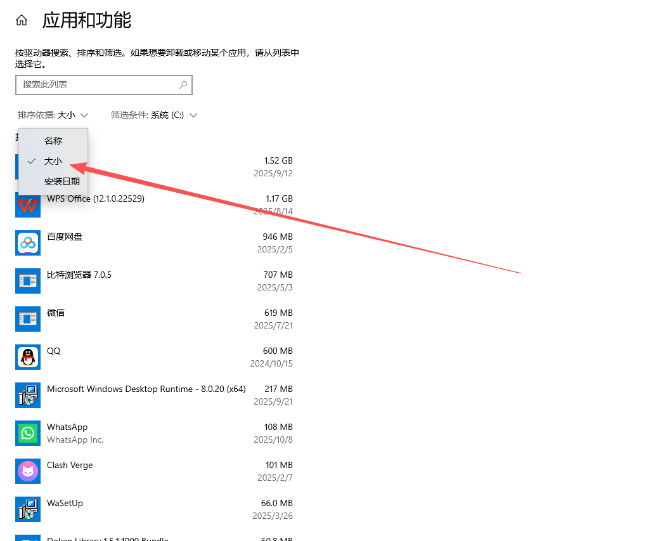
Task: Click the Clash Verge cat icon
Action: pos(28,471)
